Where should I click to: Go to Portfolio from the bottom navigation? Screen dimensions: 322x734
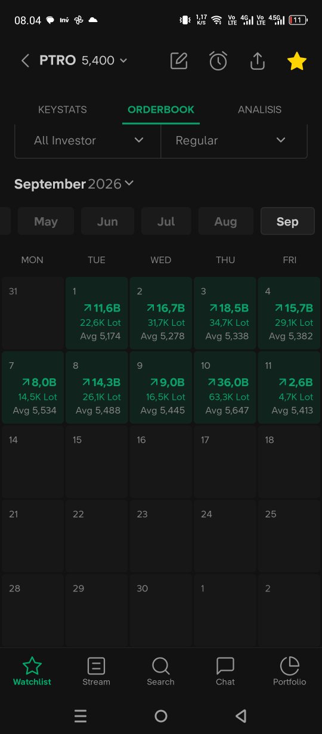(x=290, y=671)
